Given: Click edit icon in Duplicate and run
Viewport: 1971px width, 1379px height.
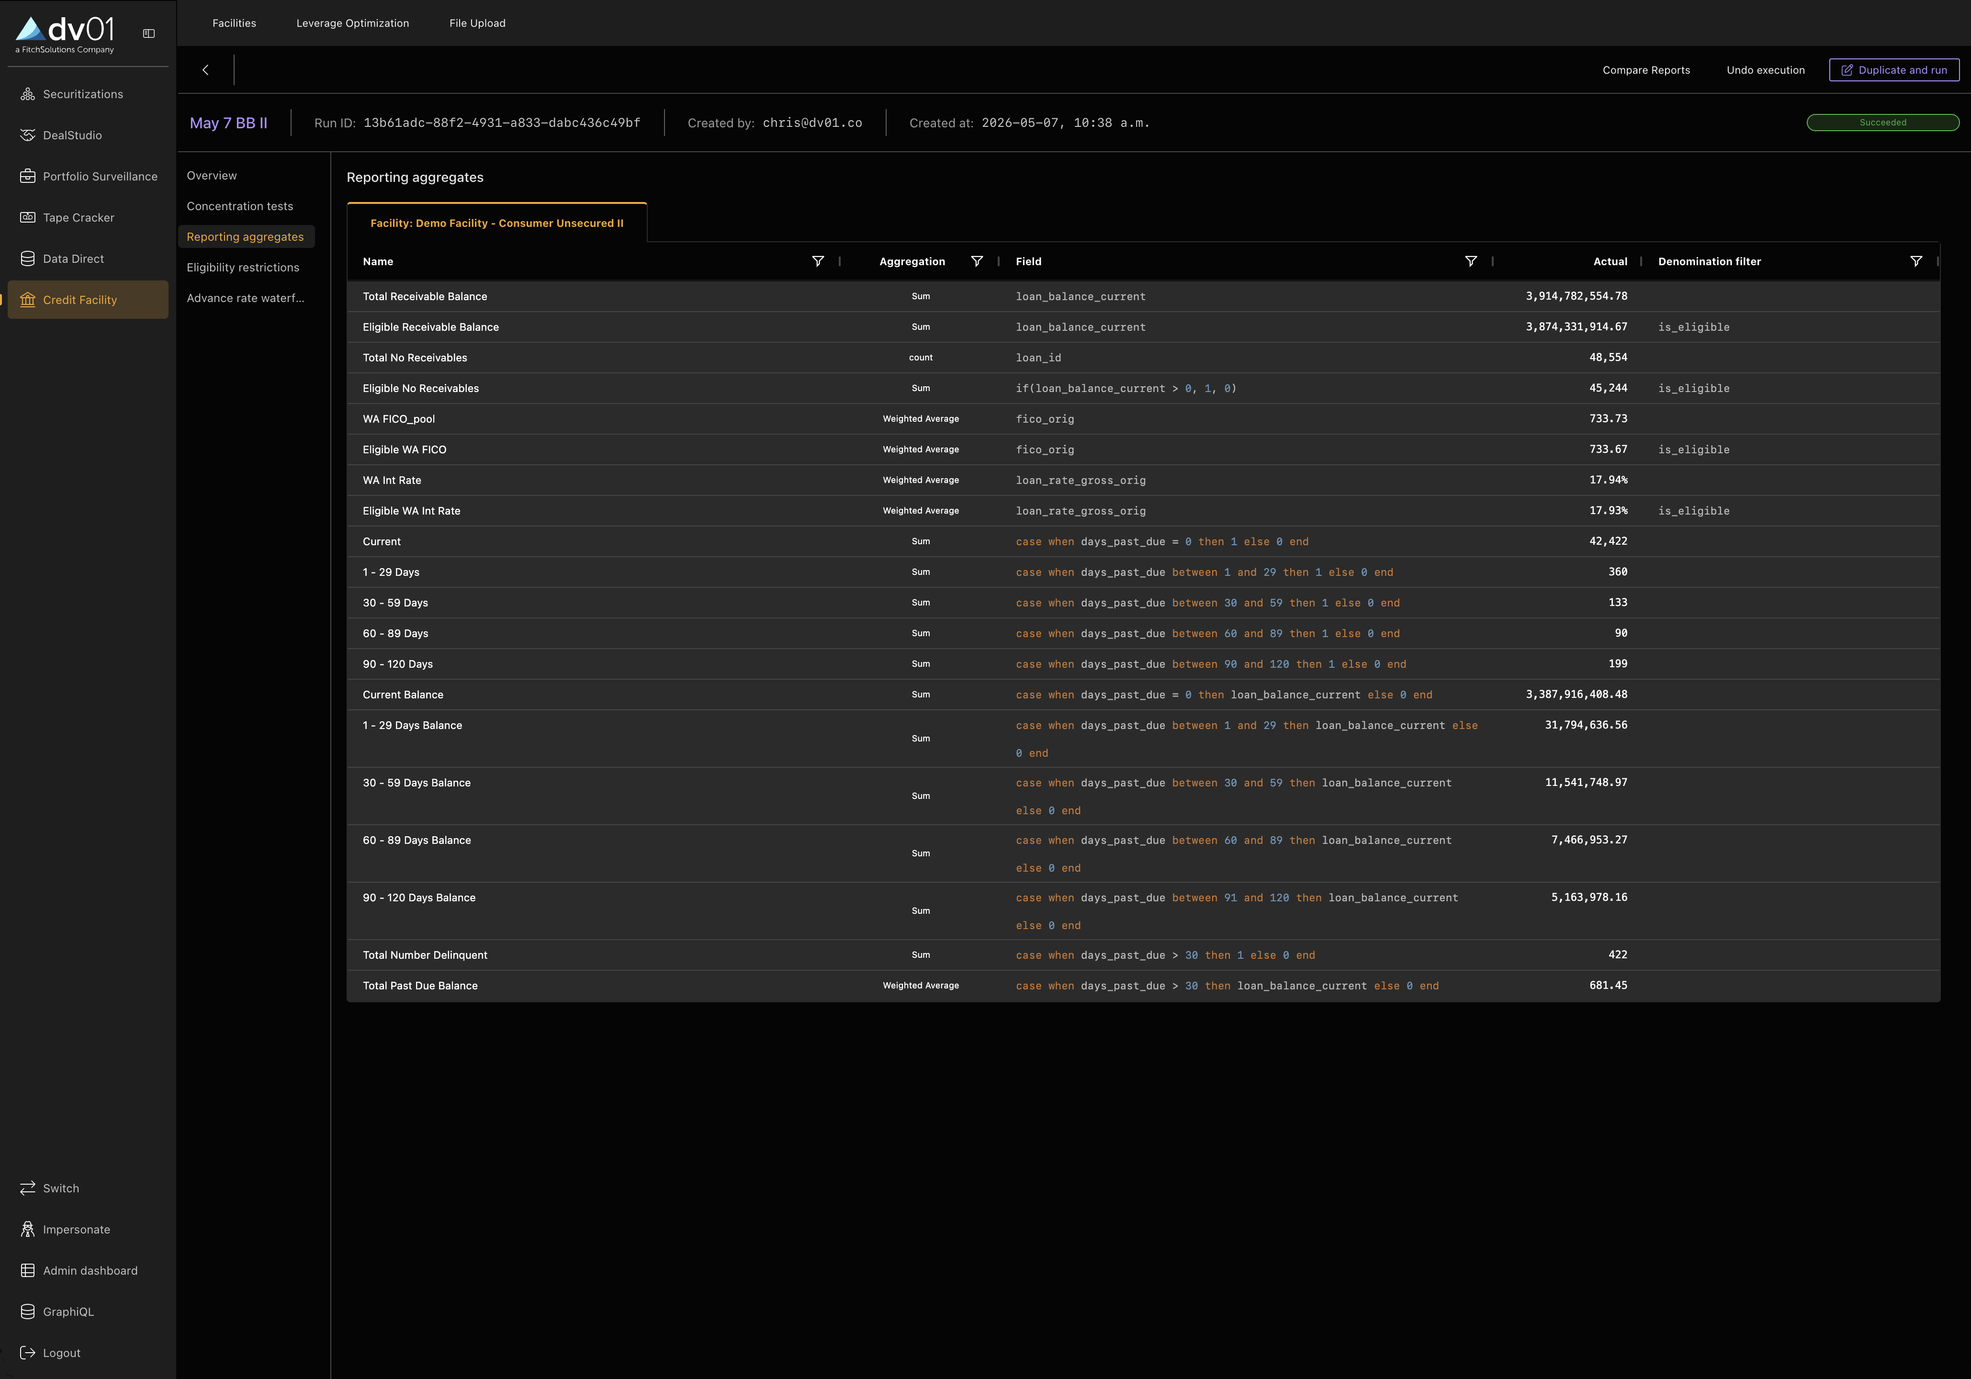Looking at the screenshot, I should pos(1847,70).
